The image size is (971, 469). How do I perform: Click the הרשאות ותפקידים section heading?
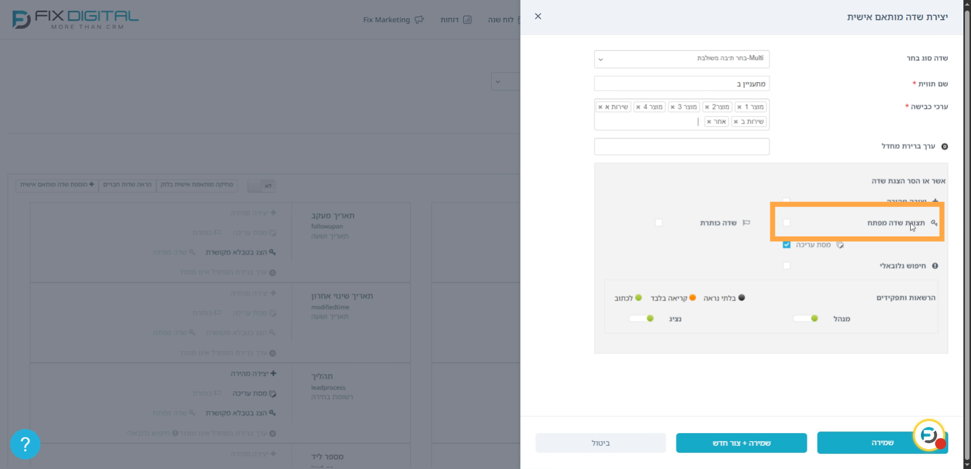(906, 298)
